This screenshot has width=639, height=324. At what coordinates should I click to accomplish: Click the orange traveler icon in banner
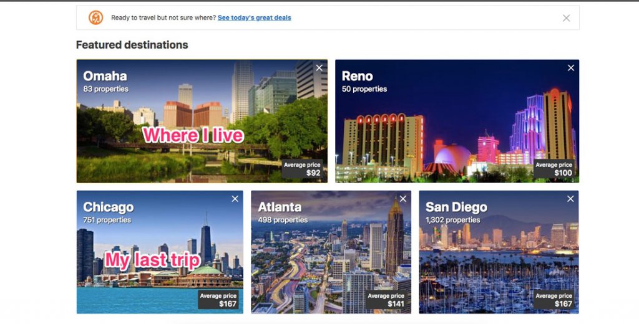tap(95, 17)
